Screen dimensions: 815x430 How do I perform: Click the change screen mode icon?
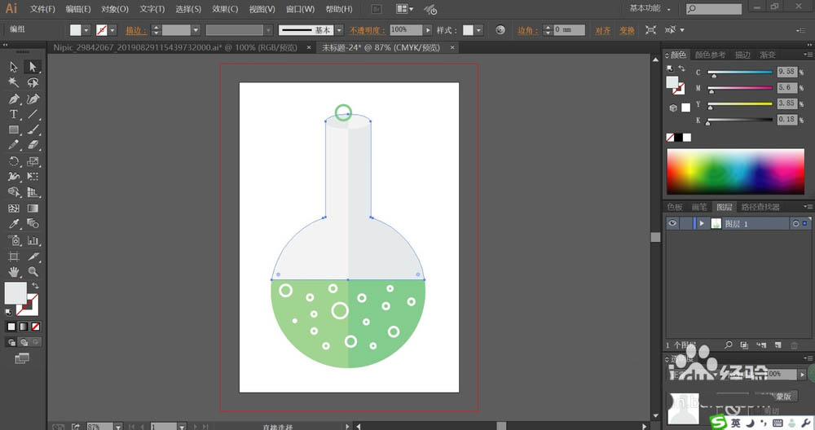click(22, 358)
